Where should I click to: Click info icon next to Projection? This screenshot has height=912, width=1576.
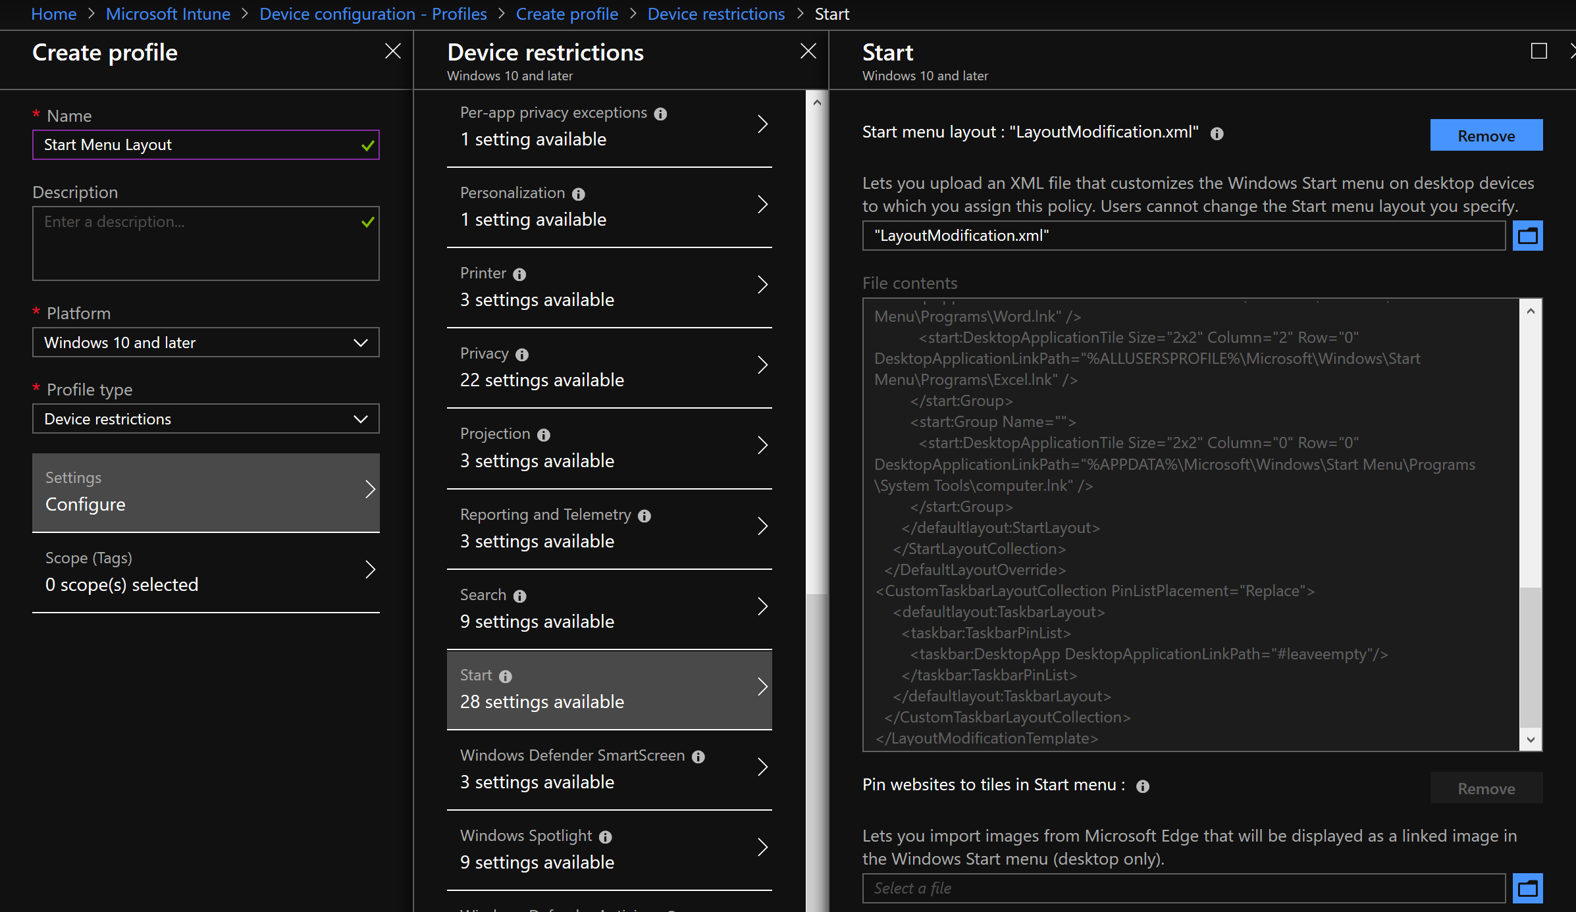[x=544, y=435]
